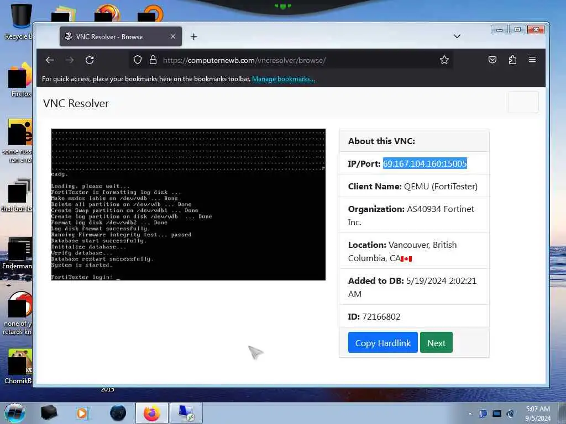Click the network monitor tray icon

pos(497,414)
